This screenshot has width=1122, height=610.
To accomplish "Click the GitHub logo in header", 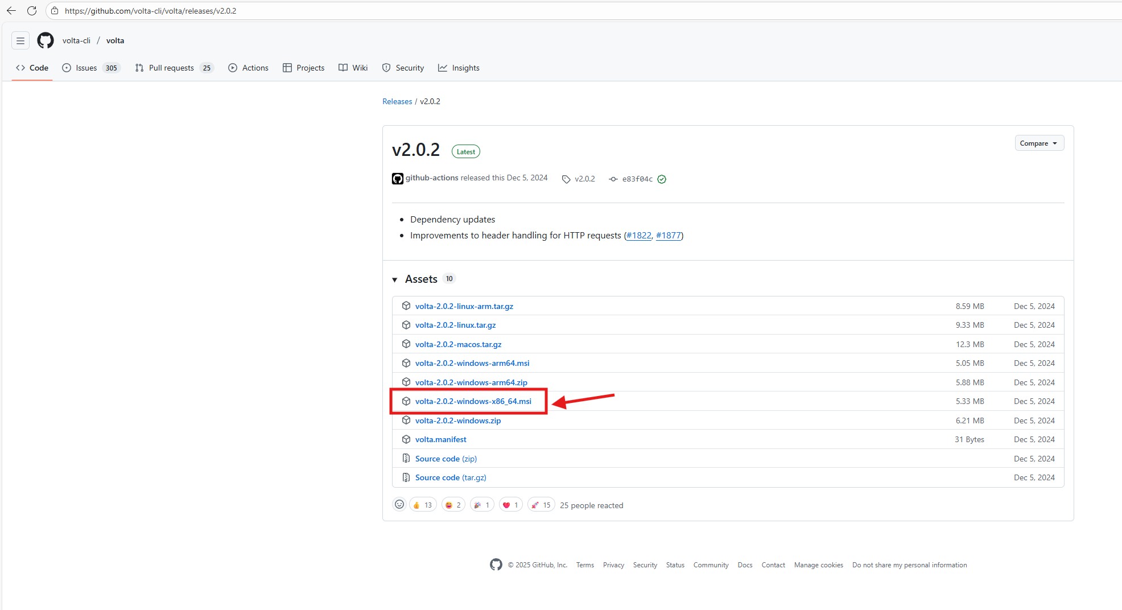I will coord(46,40).
